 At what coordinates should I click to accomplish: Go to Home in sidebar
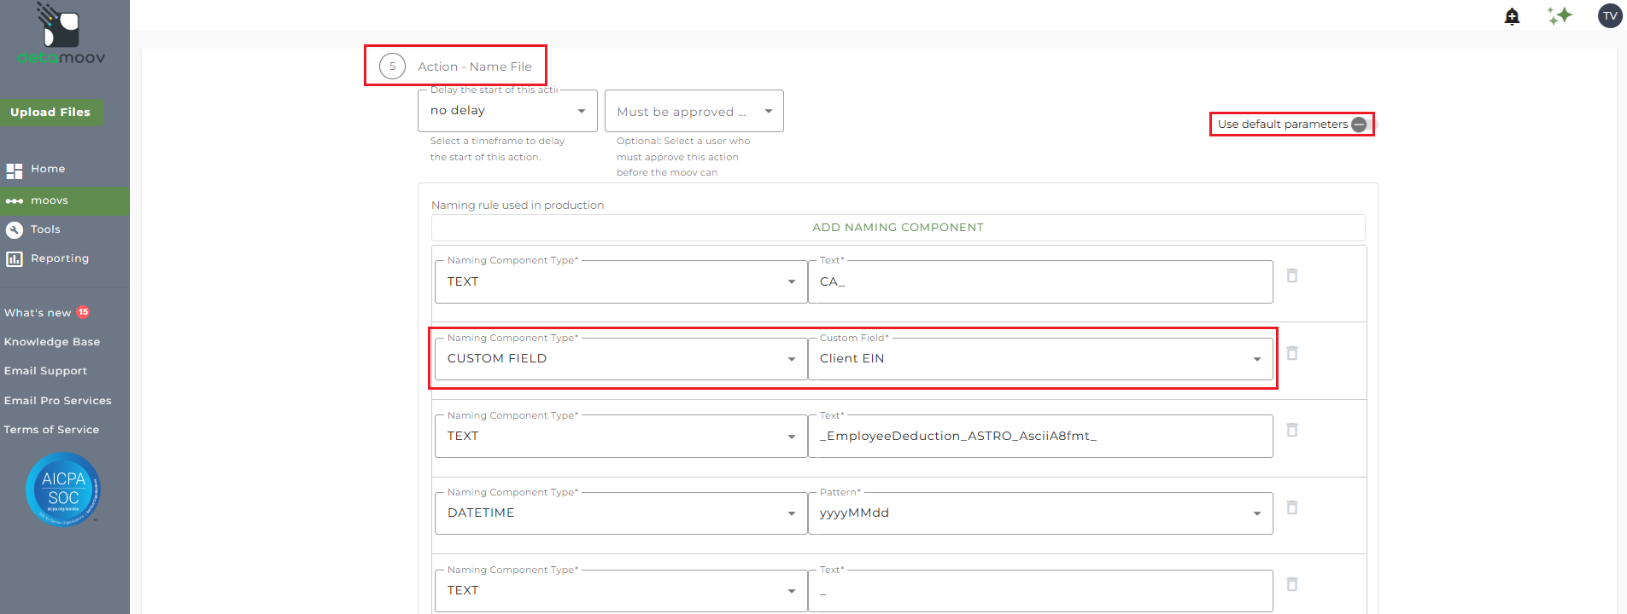(x=48, y=169)
